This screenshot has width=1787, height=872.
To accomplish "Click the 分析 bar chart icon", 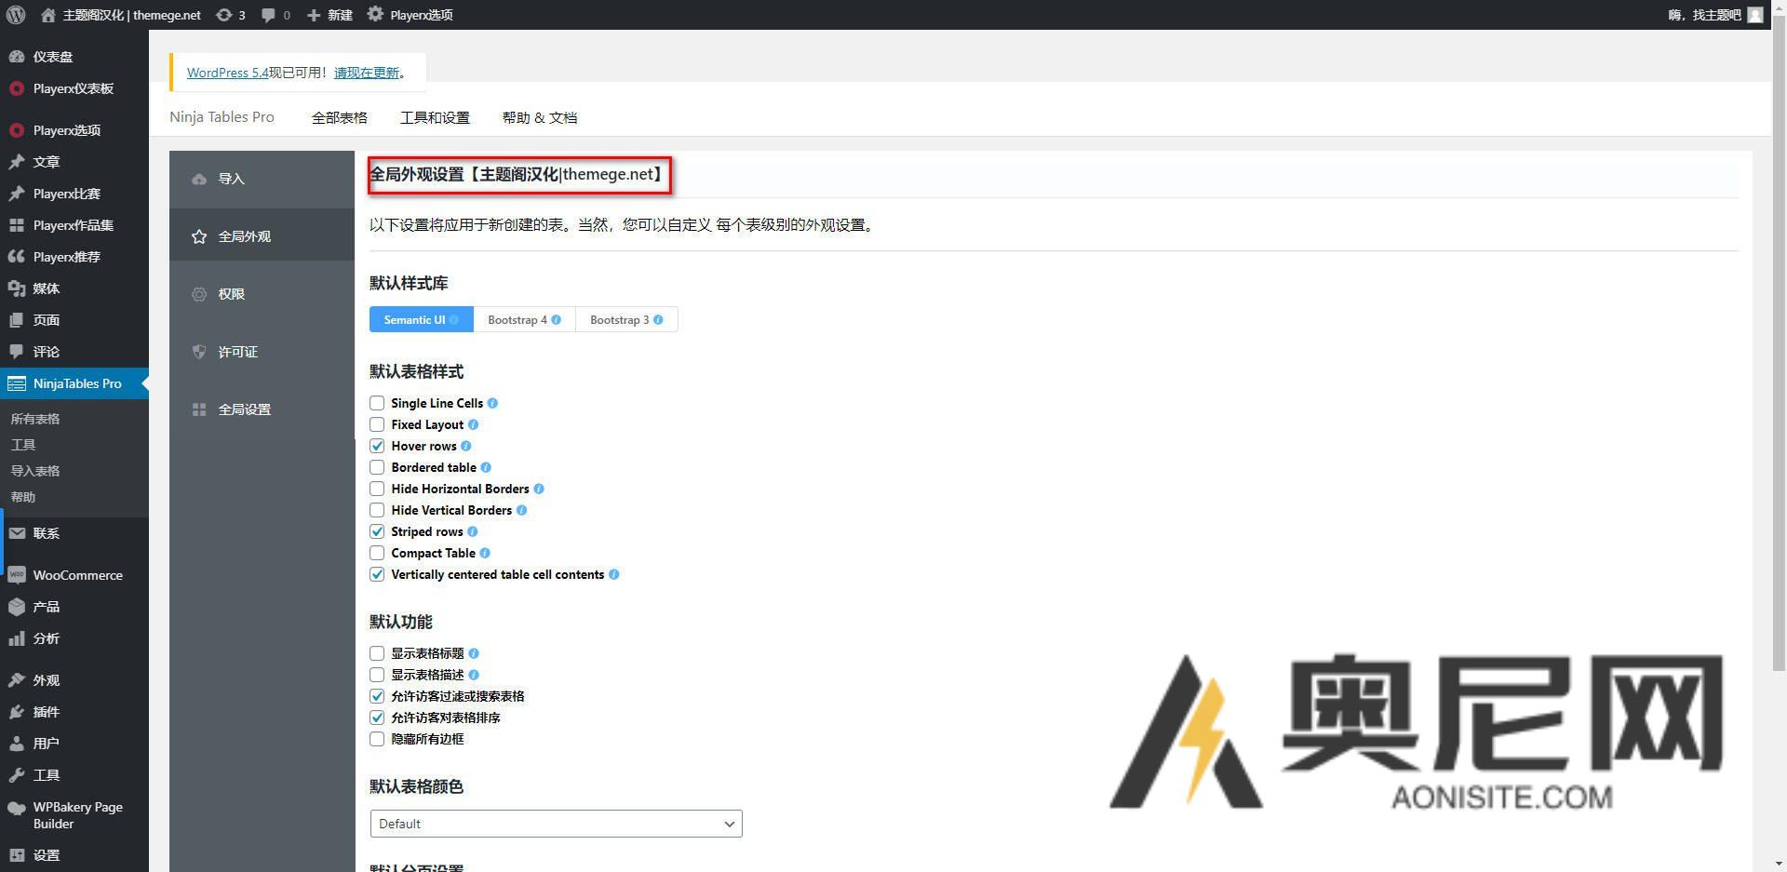I will click(x=17, y=638).
